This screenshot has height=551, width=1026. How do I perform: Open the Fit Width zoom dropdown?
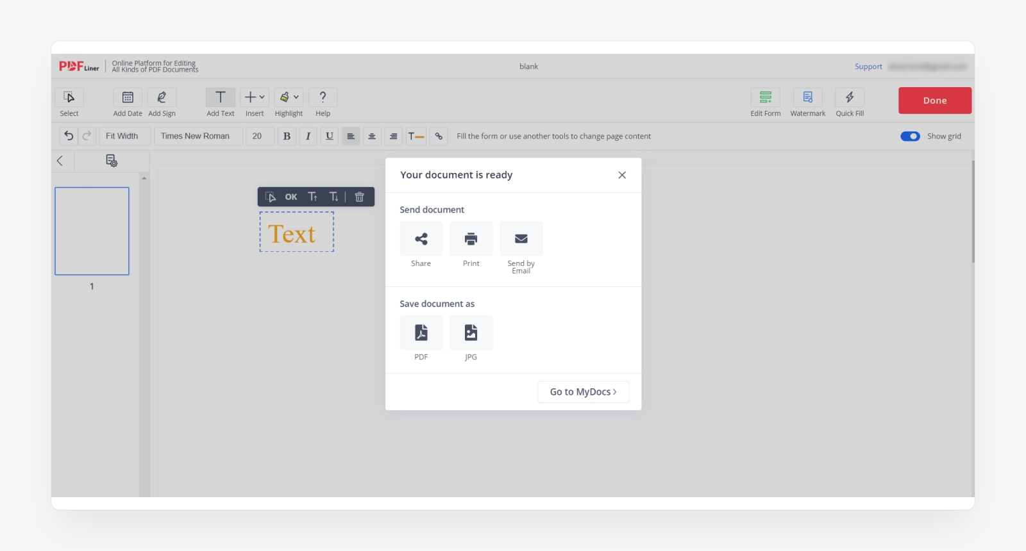pyautogui.click(x=125, y=136)
